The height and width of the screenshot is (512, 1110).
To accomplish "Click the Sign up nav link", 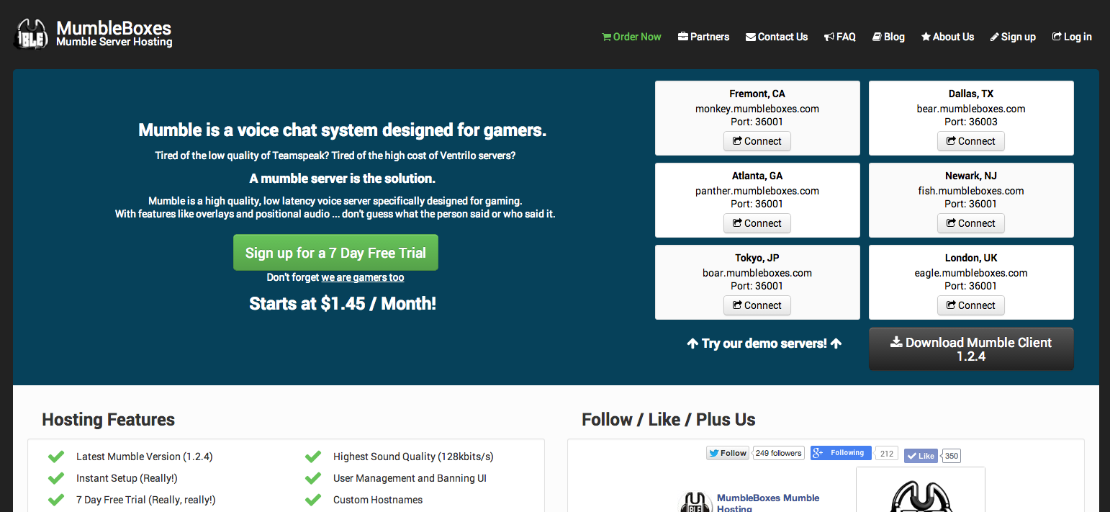I will coord(1013,37).
